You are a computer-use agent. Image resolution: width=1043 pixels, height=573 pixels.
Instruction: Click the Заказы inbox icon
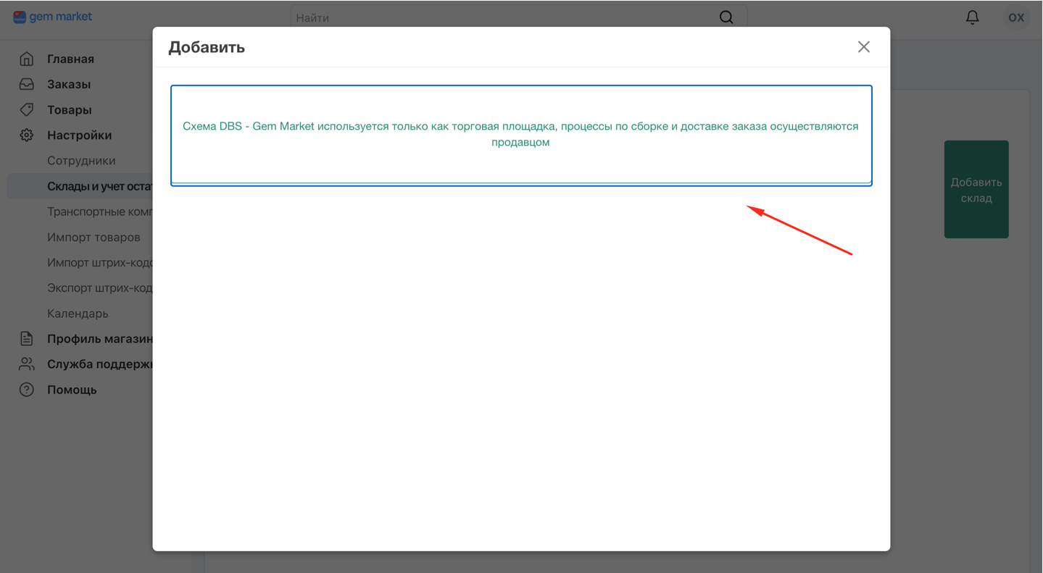point(27,84)
